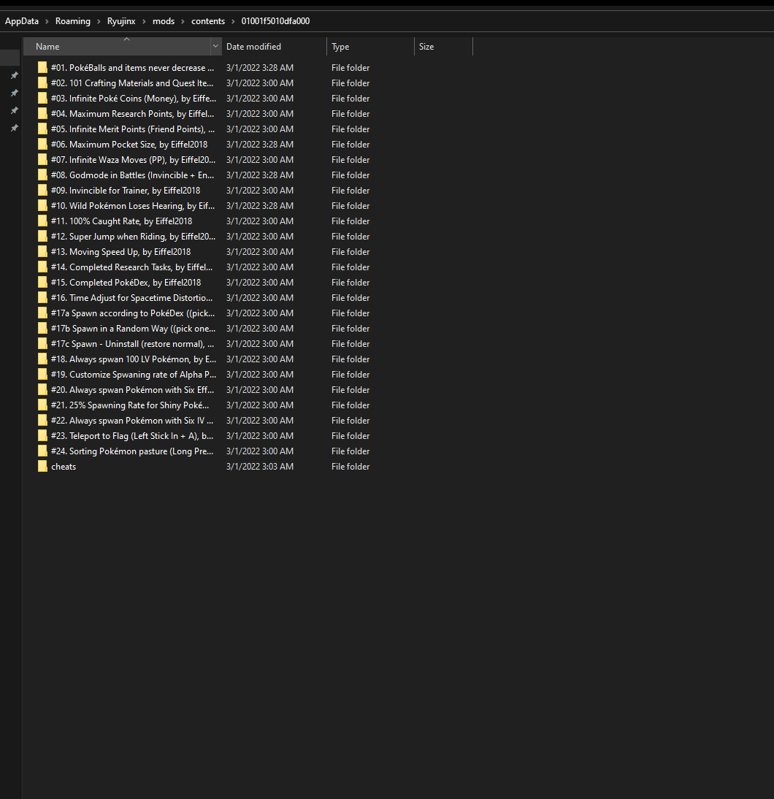Sort by the Name column header

pos(117,46)
